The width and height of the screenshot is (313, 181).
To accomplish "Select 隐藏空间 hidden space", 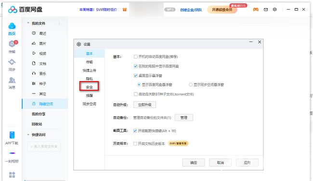I will [45, 104].
